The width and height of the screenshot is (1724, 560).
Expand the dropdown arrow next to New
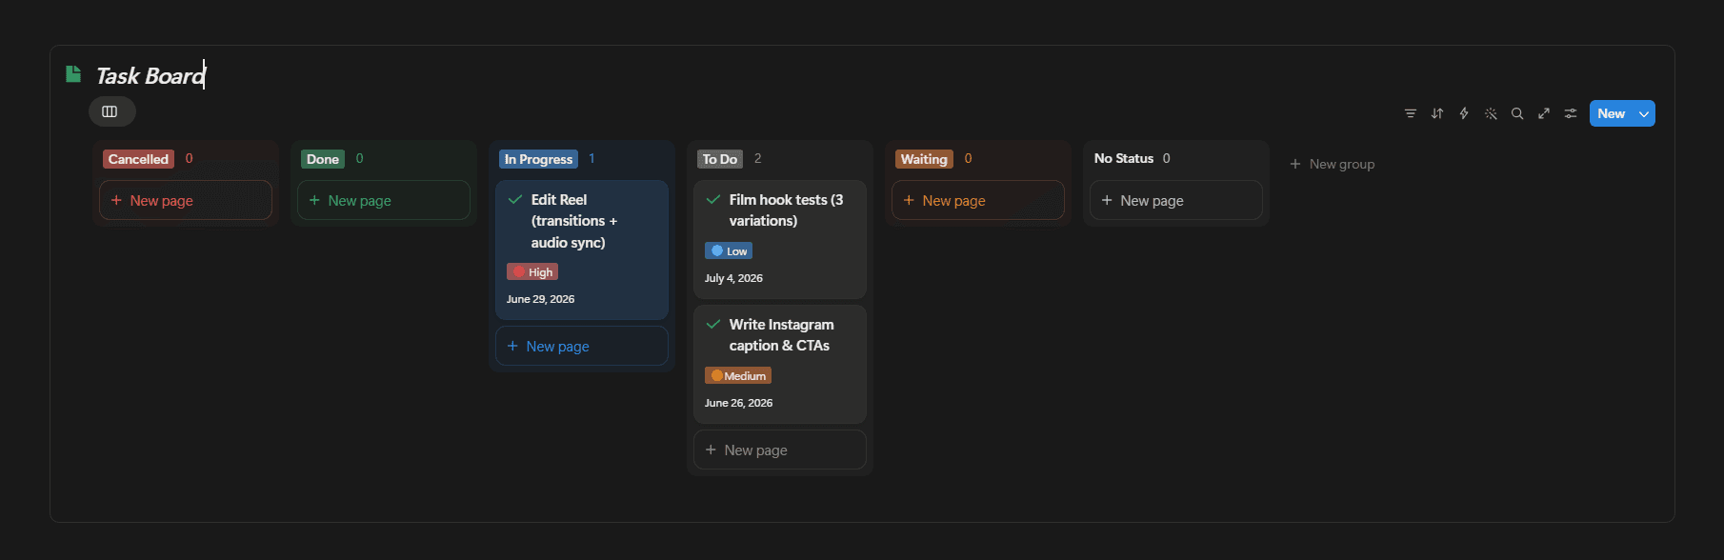click(1644, 113)
